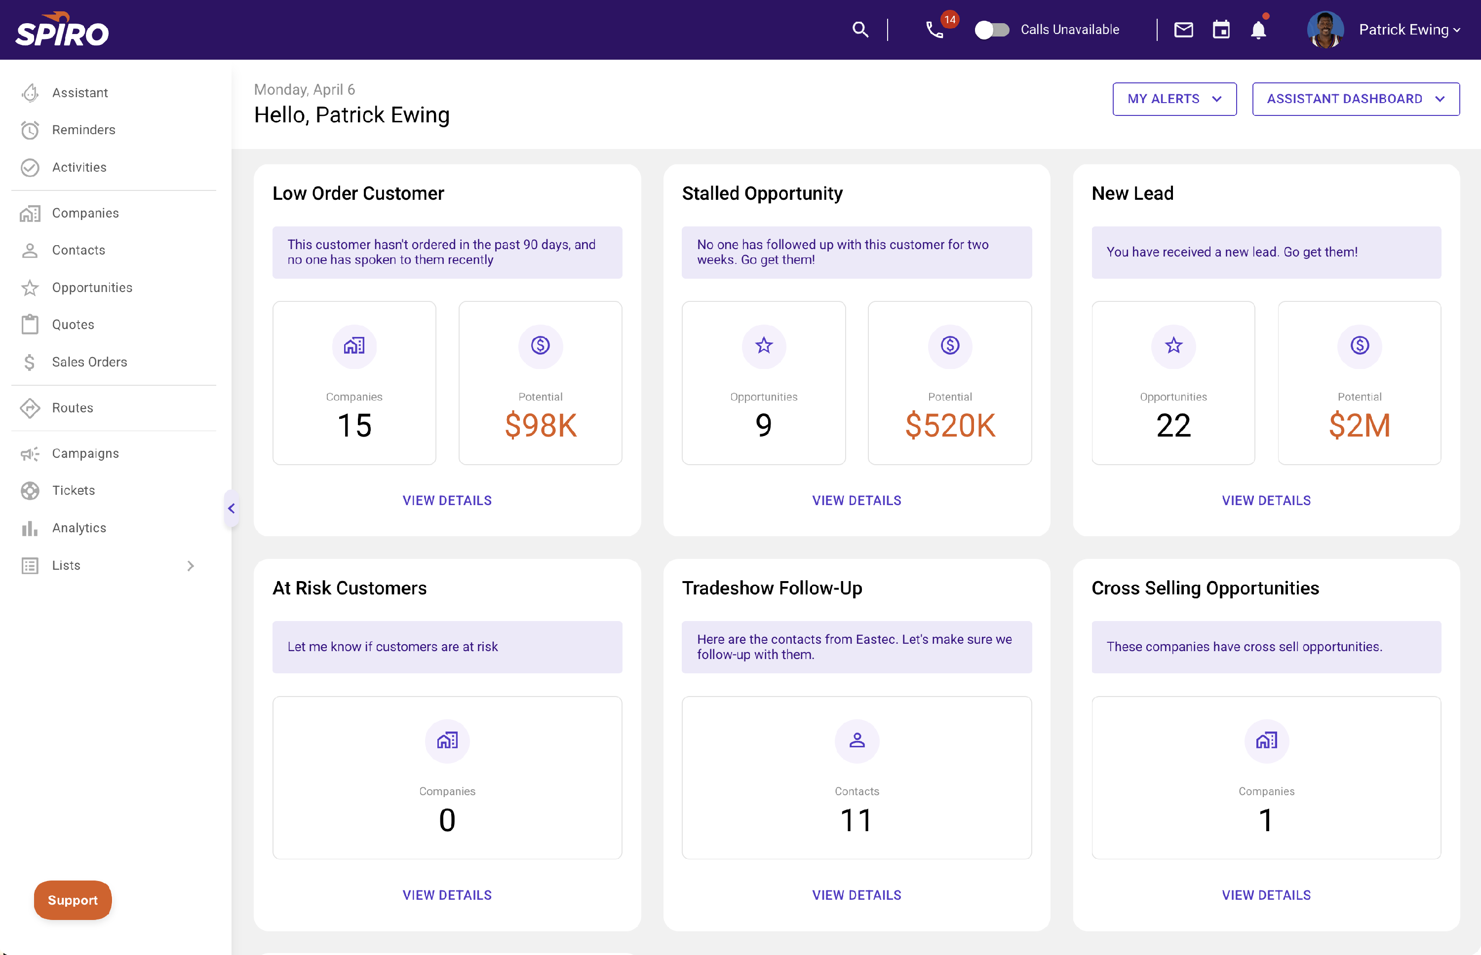Open the Assistant Dashboard dropdown
This screenshot has height=955, width=1481.
[x=1355, y=99]
